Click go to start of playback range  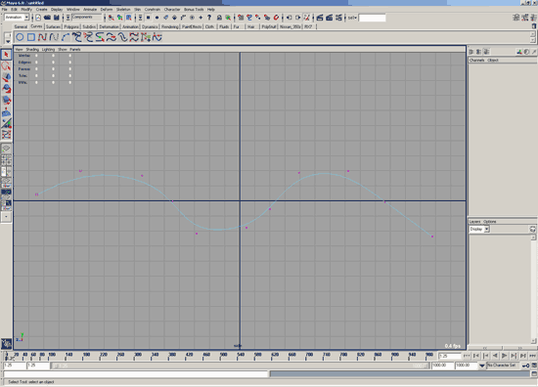pyautogui.click(x=467, y=356)
